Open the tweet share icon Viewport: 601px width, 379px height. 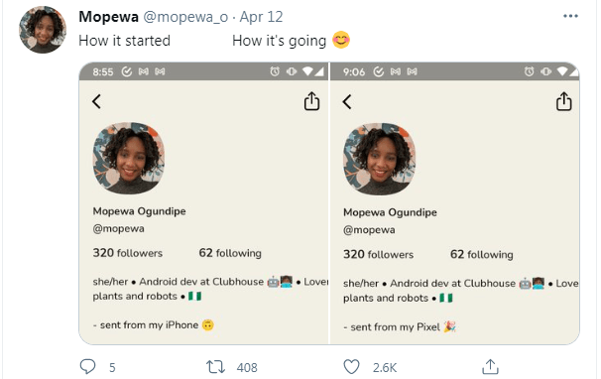click(490, 366)
